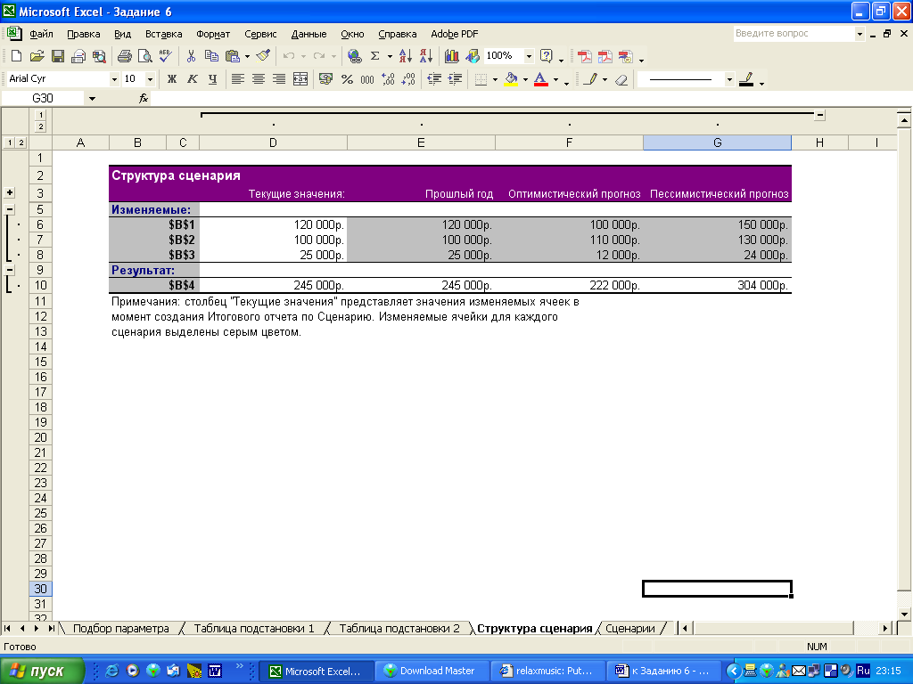Open the Windows пуск Start button
The height and width of the screenshot is (684, 913).
pos(43,672)
